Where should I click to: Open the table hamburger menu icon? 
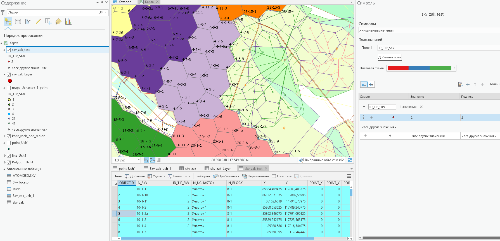(x=349, y=176)
